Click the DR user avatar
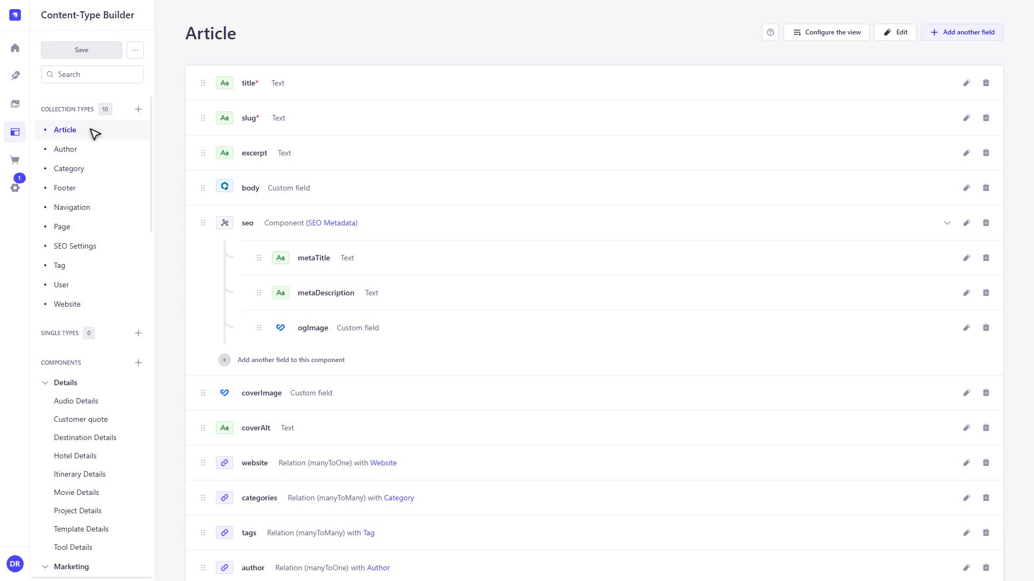 (15, 564)
